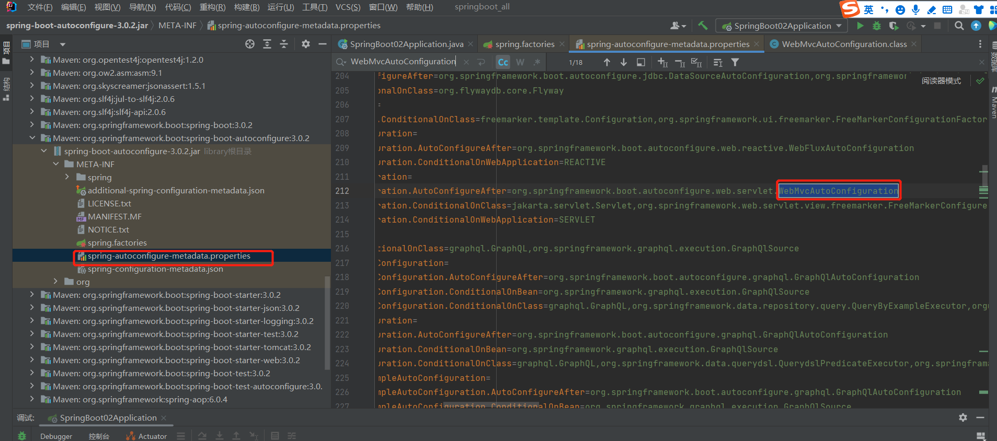997x441 pixels.
Task: Switch to the SpringBoot02Application.java tab
Action: point(406,44)
